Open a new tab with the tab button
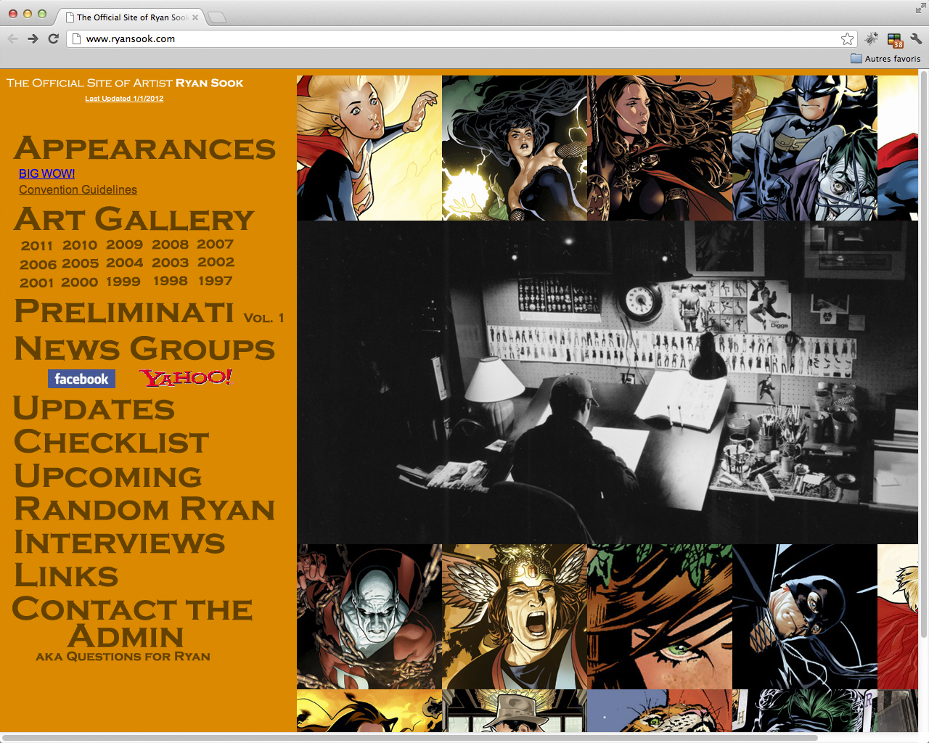The height and width of the screenshot is (743, 929). pyautogui.click(x=217, y=17)
